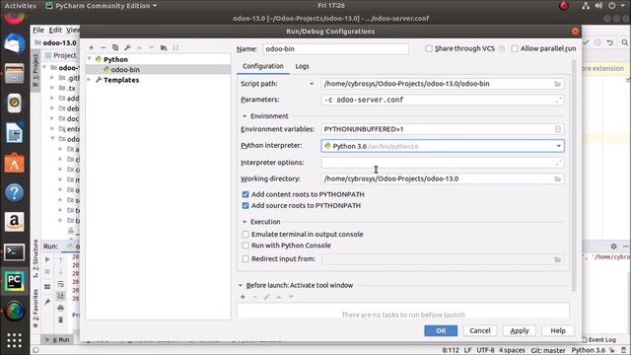Open PyCharm from the Ubuntu dock

(x=14, y=281)
